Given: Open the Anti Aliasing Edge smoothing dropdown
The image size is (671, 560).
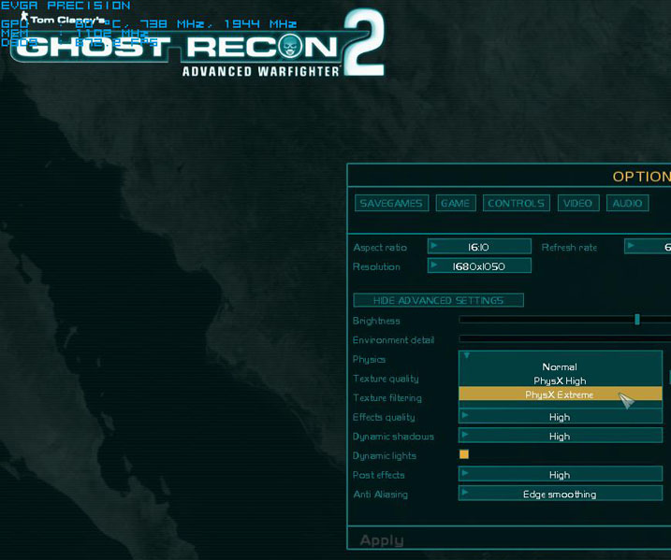Looking at the screenshot, I should [561, 494].
